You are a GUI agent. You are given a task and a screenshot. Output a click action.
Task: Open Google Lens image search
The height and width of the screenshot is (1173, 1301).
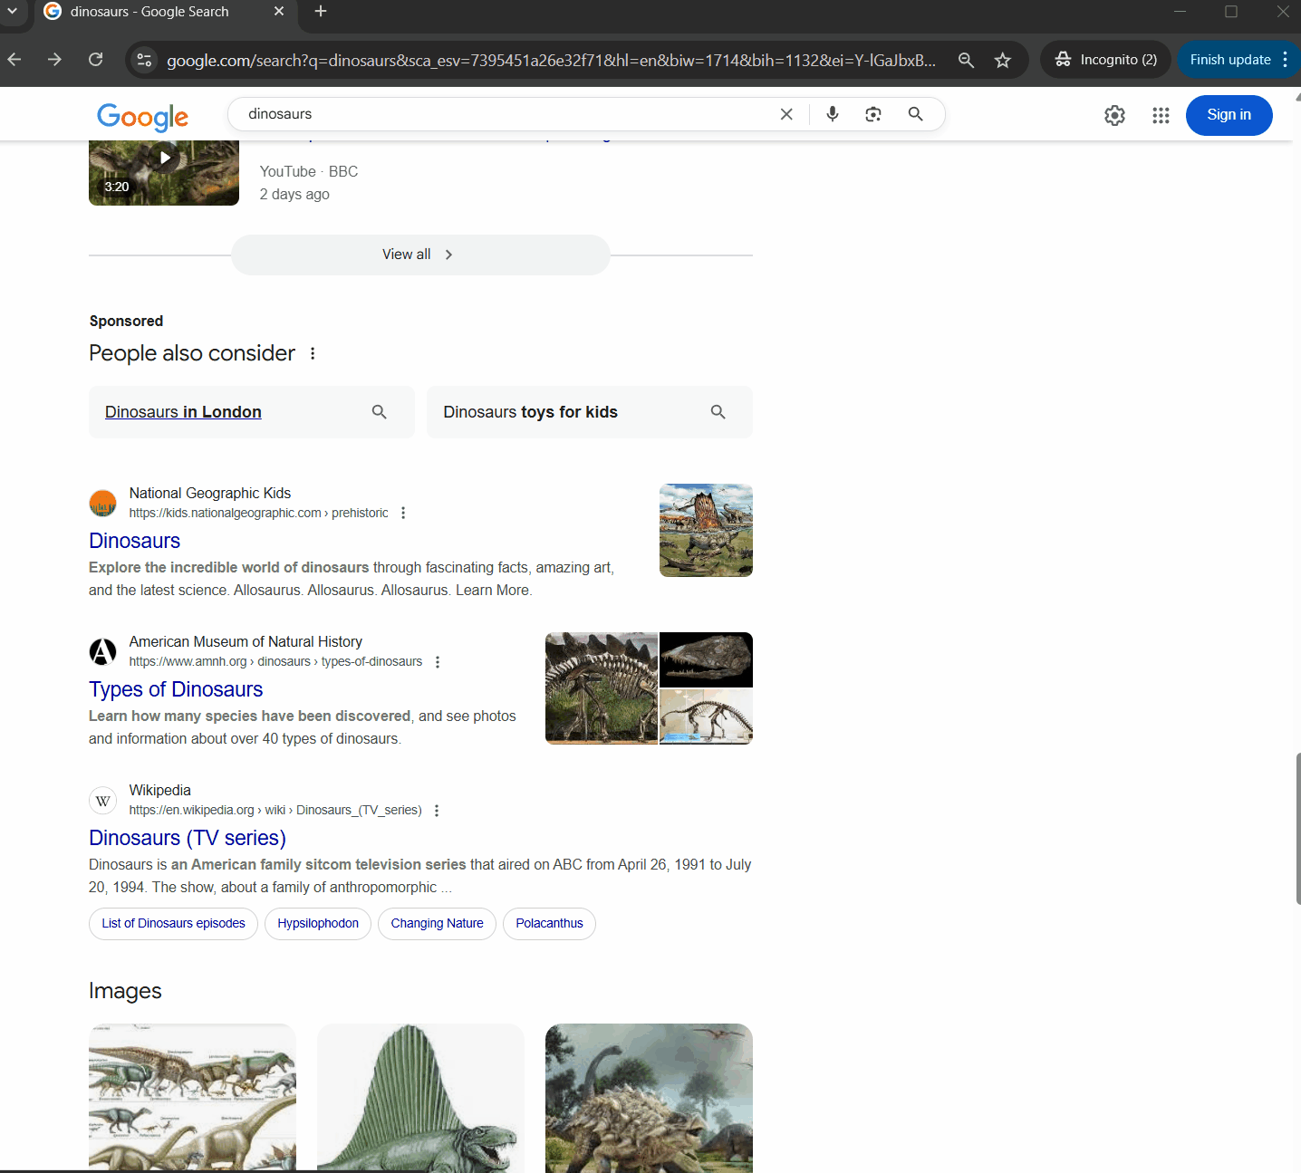pyautogui.click(x=872, y=114)
